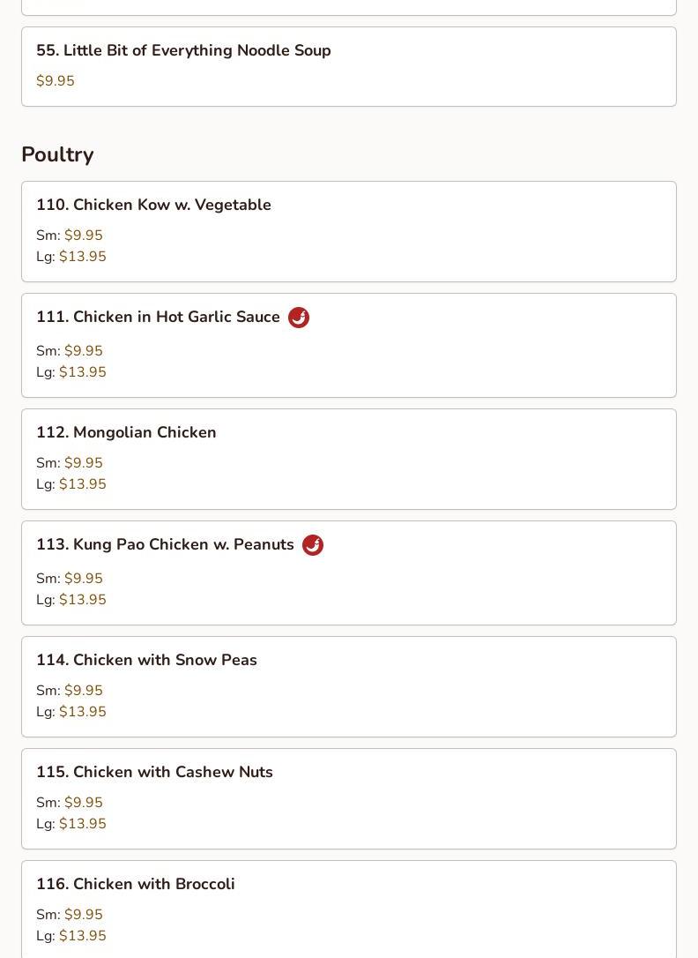Click small price for Chicken with Broccoli
Viewport: 698px width, 958px height.
coord(83,915)
